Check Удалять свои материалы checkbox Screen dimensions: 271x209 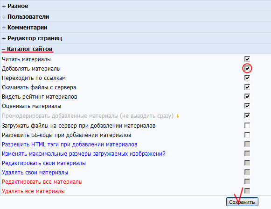coord(247,172)
